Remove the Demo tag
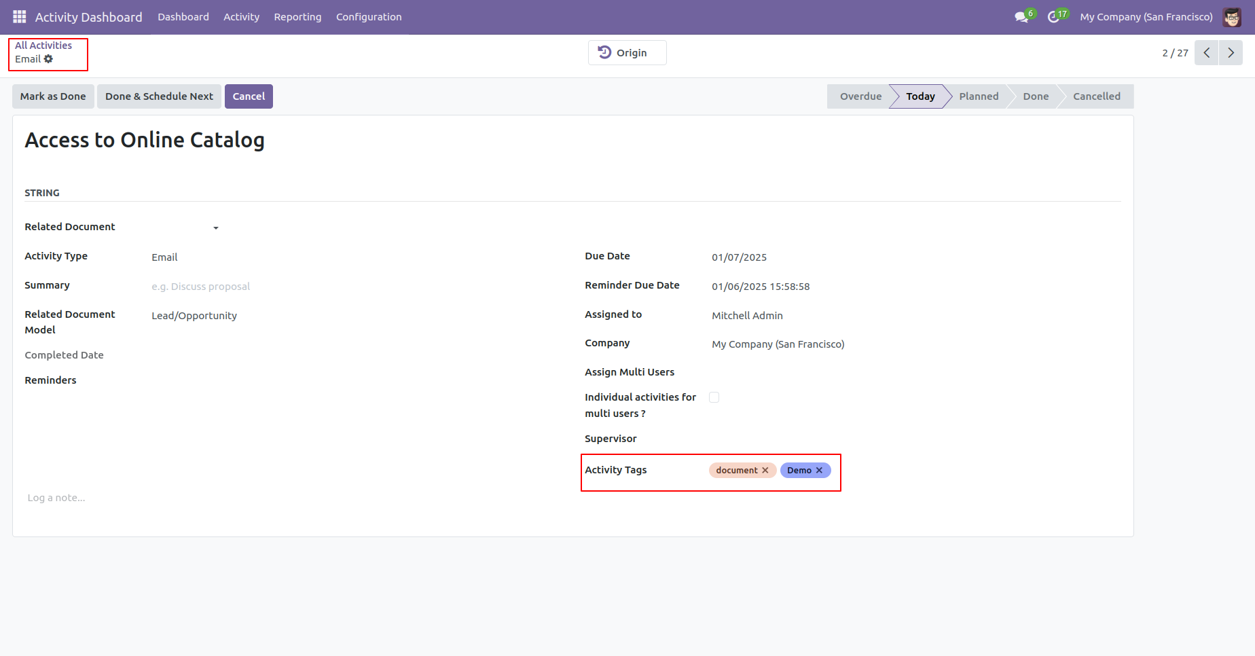 coord(819,470)
